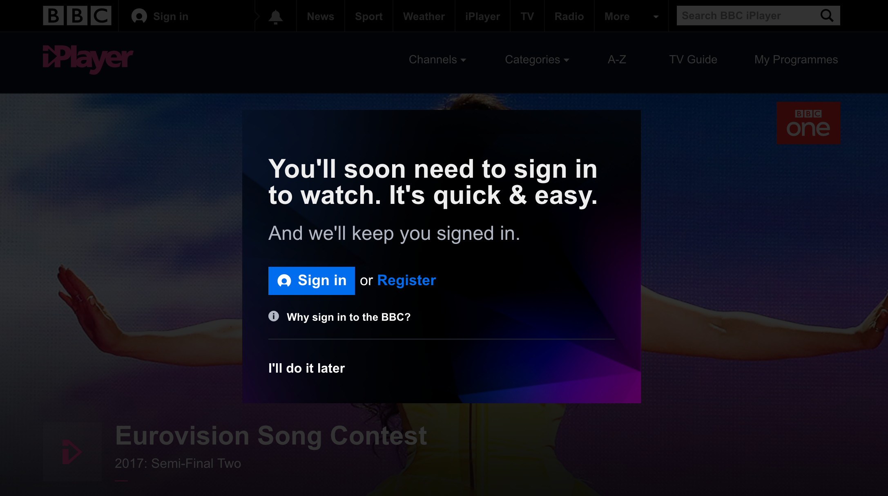Click I'll do it later option

click(307, 368)
